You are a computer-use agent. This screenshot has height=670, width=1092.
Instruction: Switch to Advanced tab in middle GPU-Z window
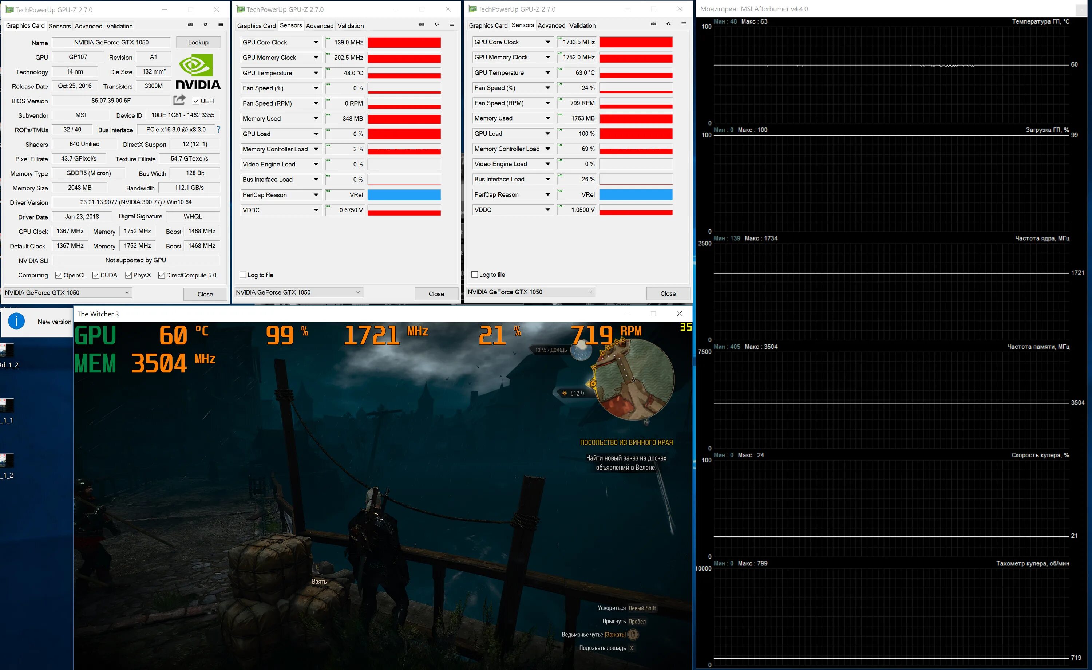point(320,26)
